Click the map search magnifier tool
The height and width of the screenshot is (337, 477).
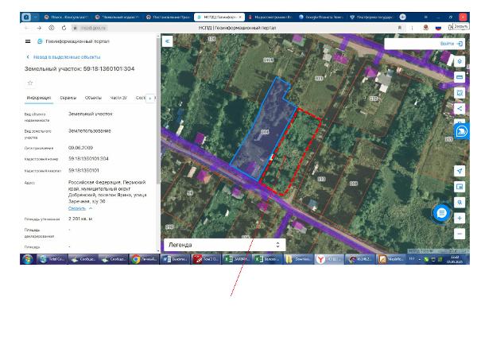[460, 202]
